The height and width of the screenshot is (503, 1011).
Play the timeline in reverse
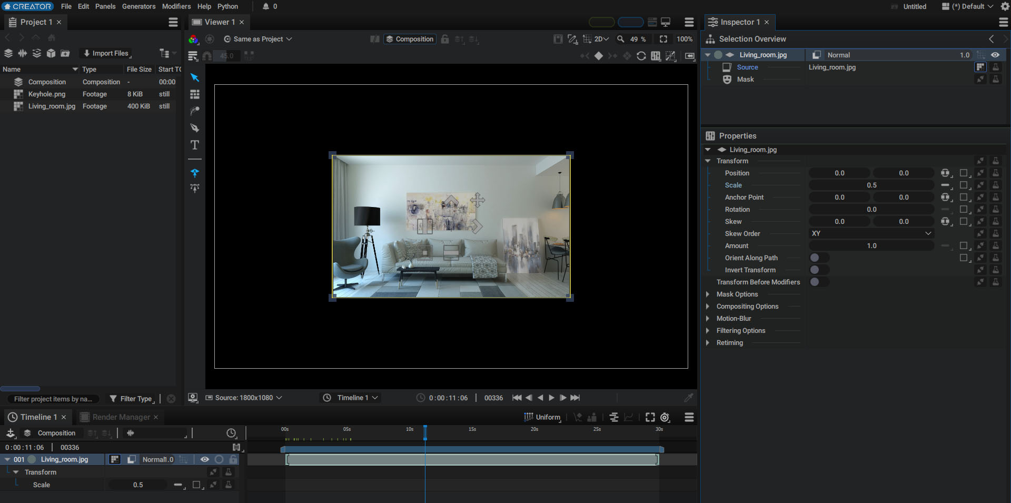click(540, 398)
